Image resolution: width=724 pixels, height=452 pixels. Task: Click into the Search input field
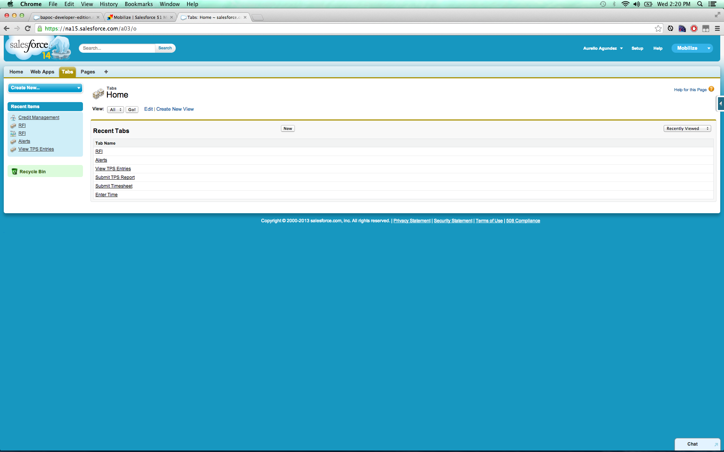point(117,48)
